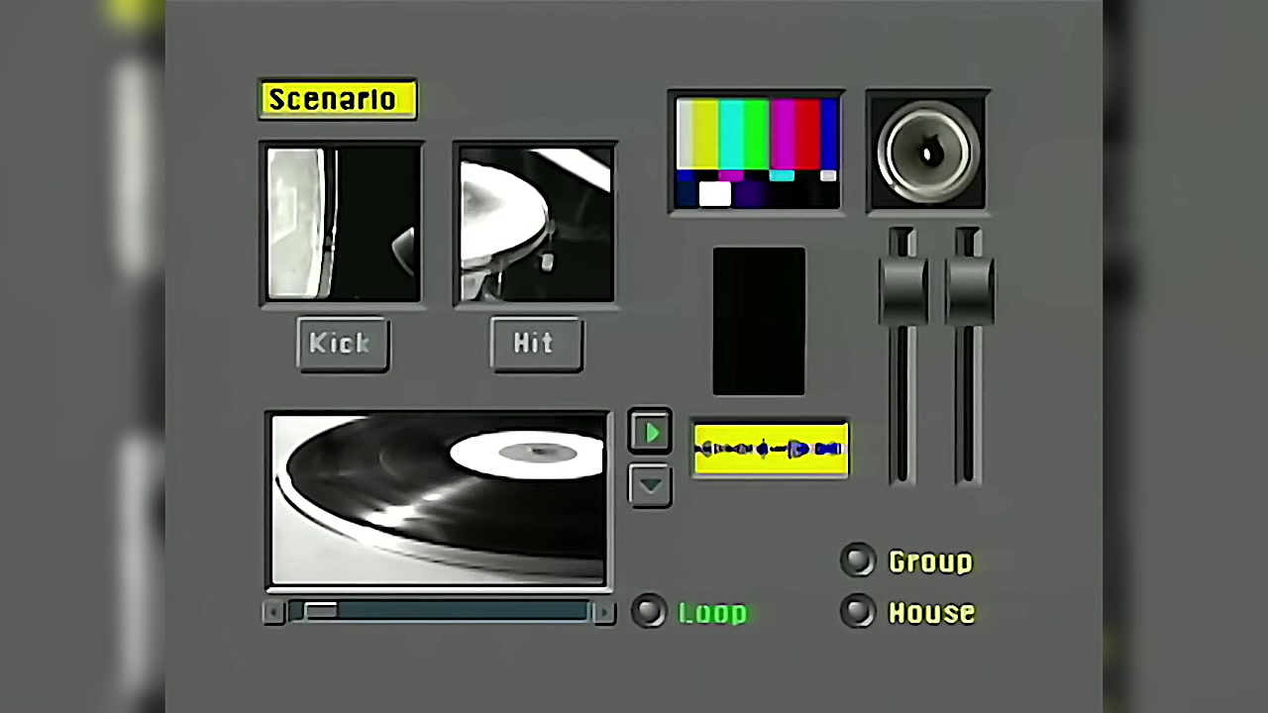Click the scrollbar left arrow under turntable
This screenshot has width=1268, height=713.
pos(274,612)
